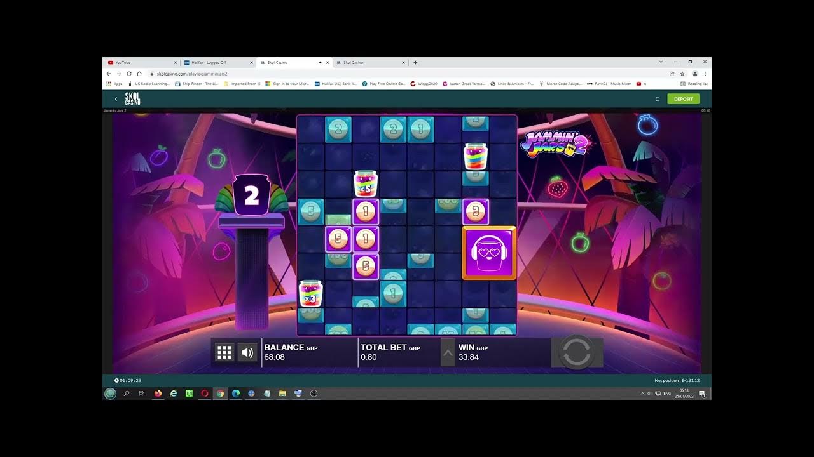Click the giant headphones jar symbol
This screenshot has height=457, width=814.
tap(489, 253)
